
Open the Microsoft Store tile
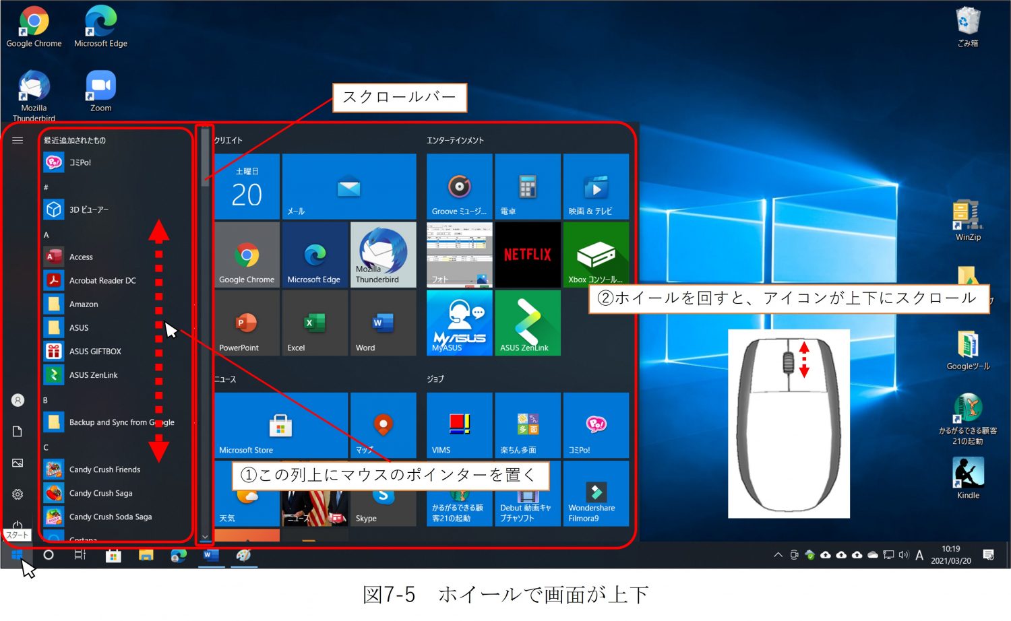(280, 425)
